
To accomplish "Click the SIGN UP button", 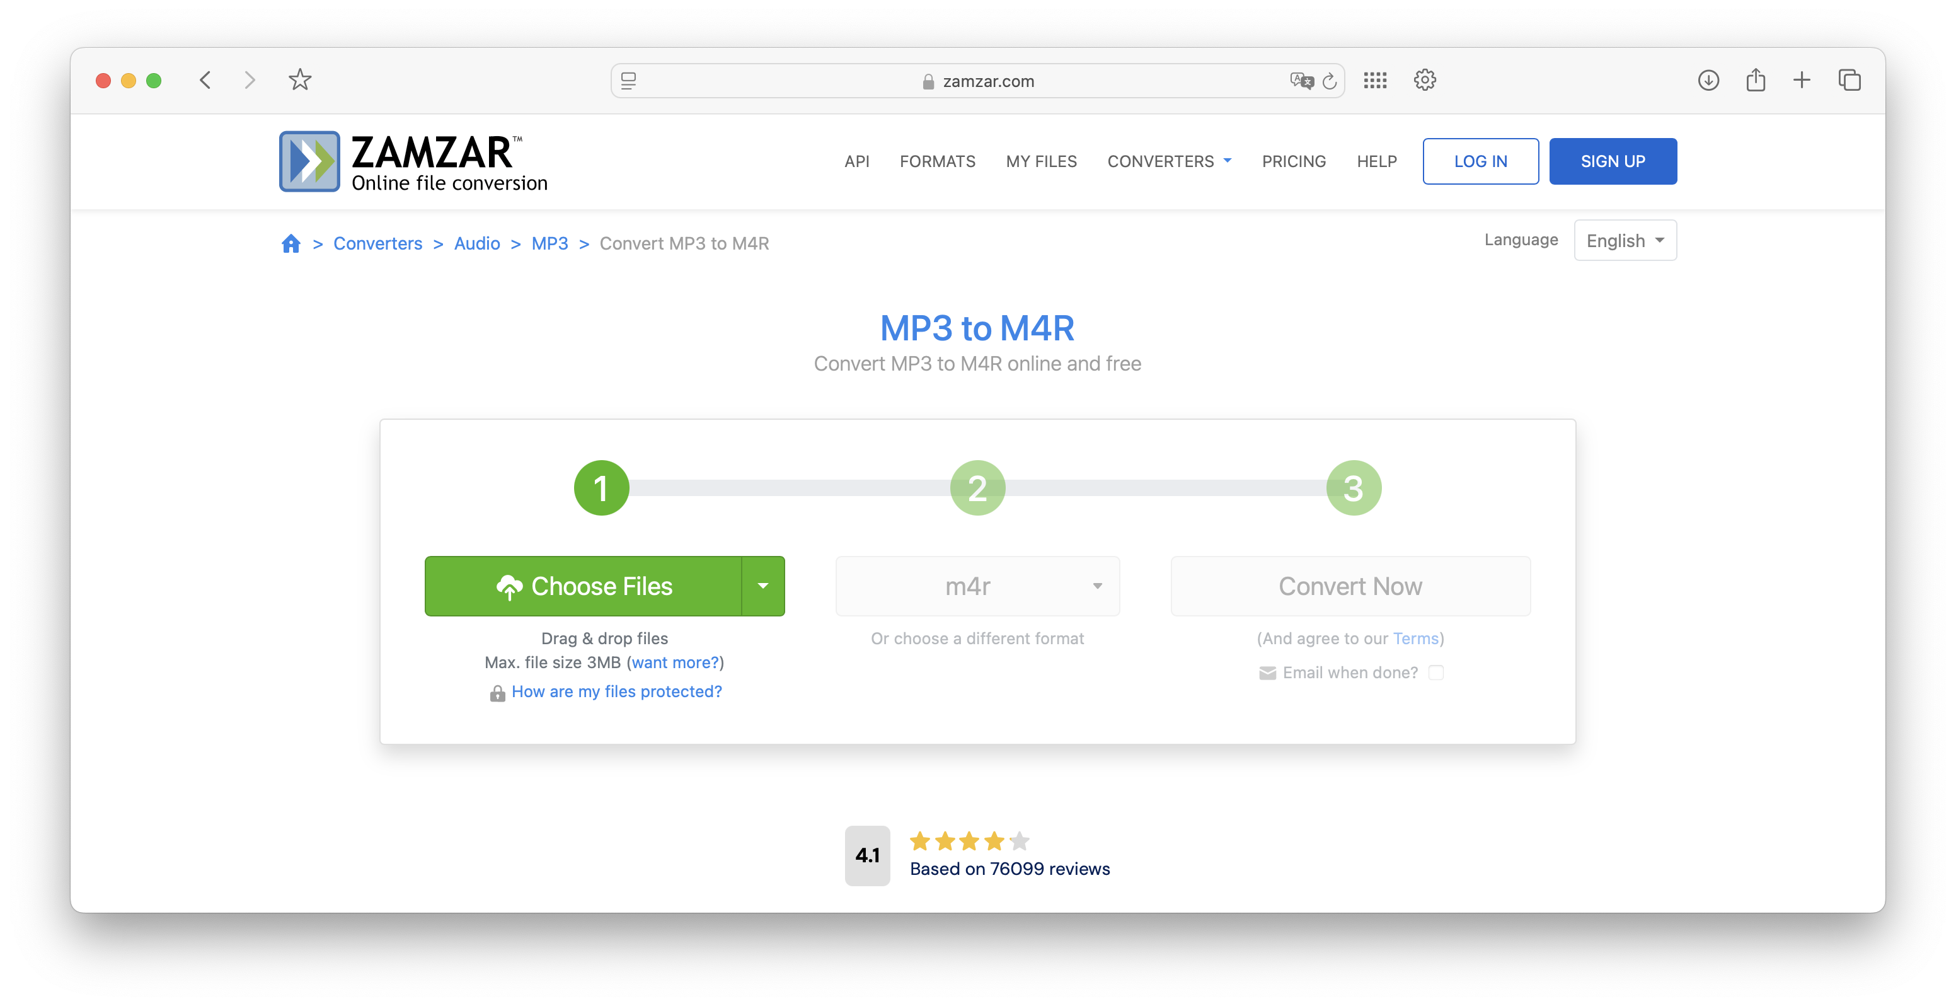I will click(x=1613, y=161).
